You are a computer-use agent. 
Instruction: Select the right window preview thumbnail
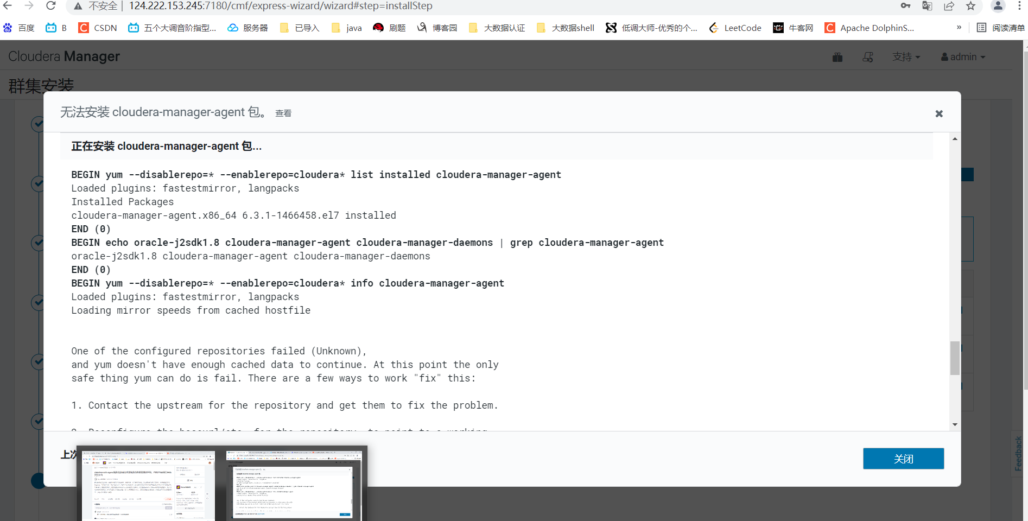click(294, 486)
